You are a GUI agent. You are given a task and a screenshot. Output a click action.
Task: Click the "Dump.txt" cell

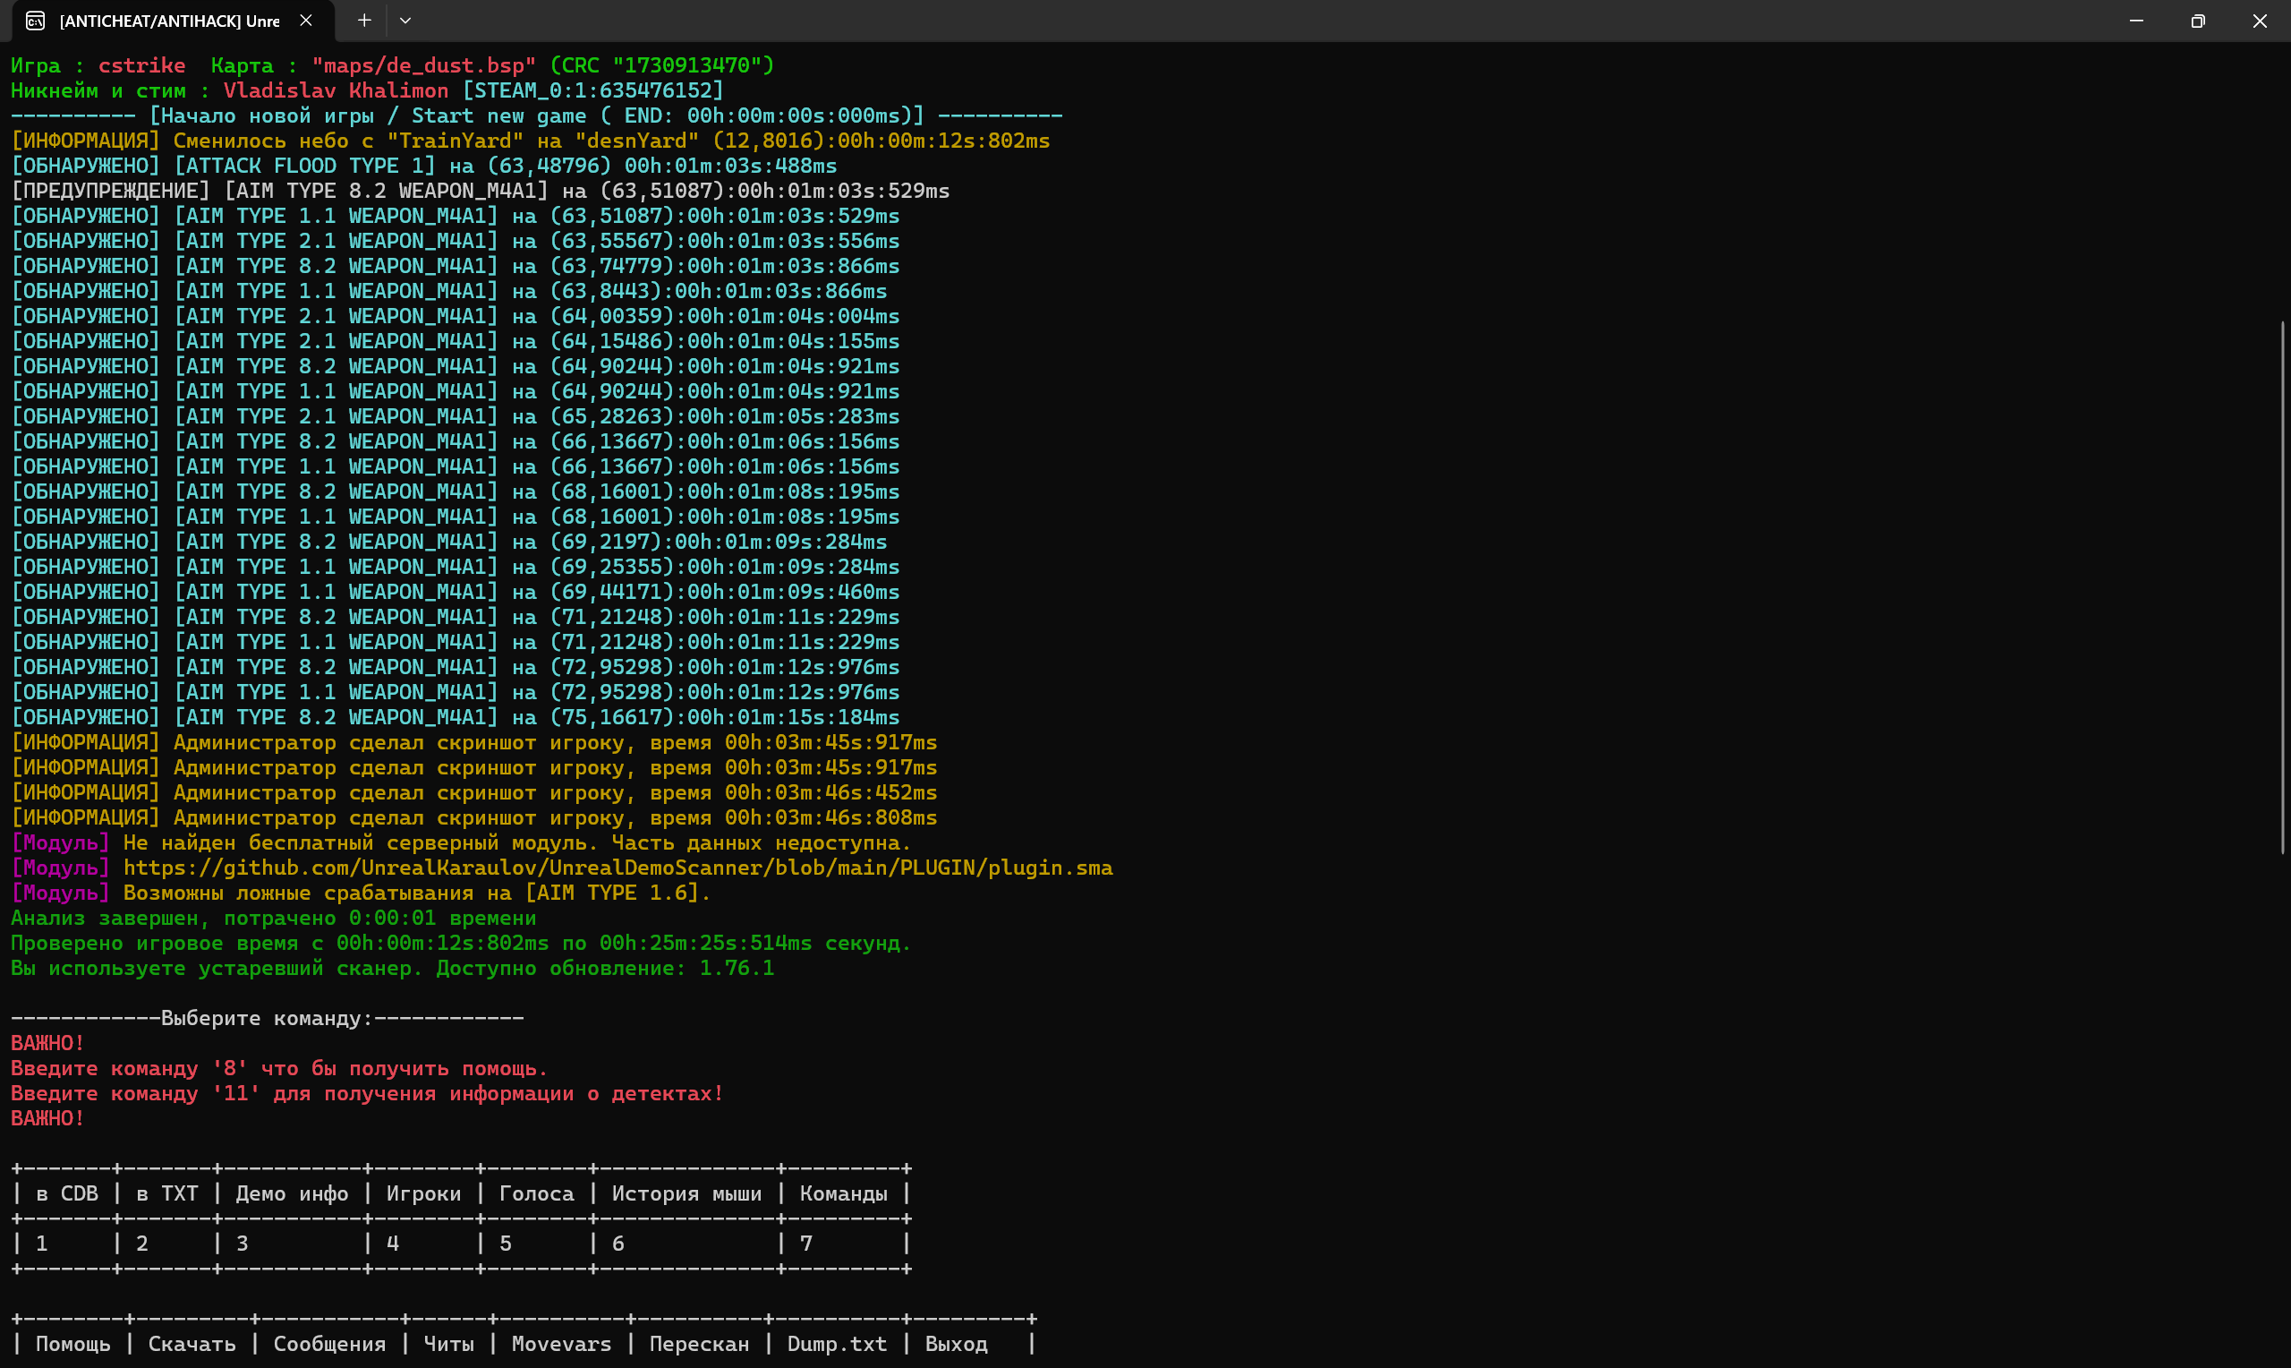837,1345
